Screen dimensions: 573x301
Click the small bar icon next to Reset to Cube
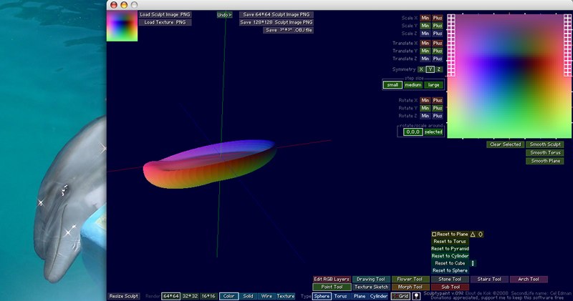tap(473, 263)
